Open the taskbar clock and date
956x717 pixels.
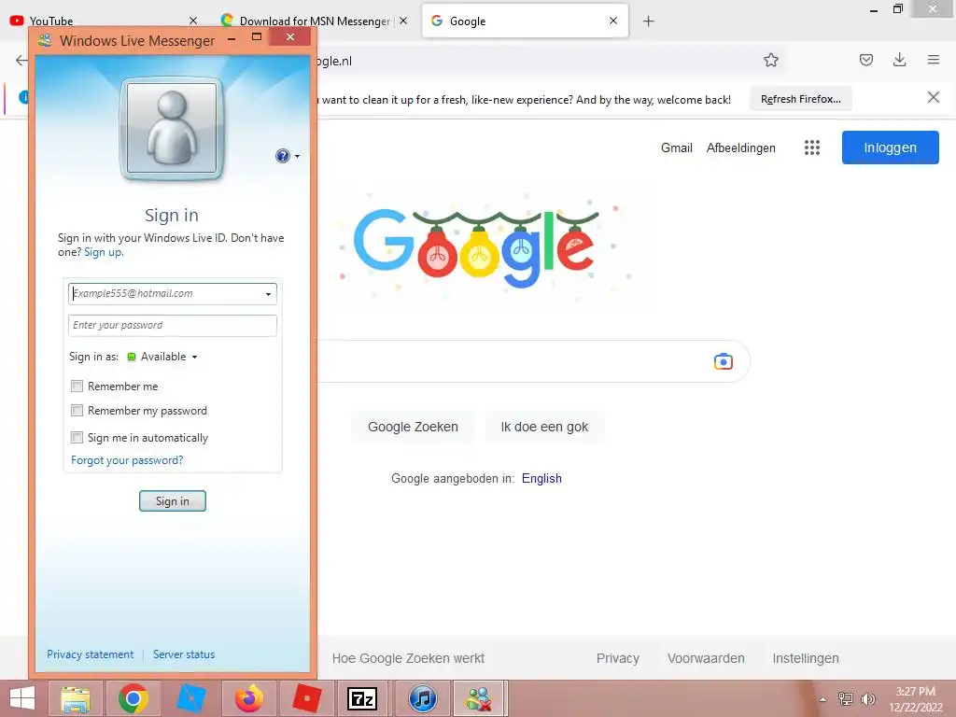915,699
